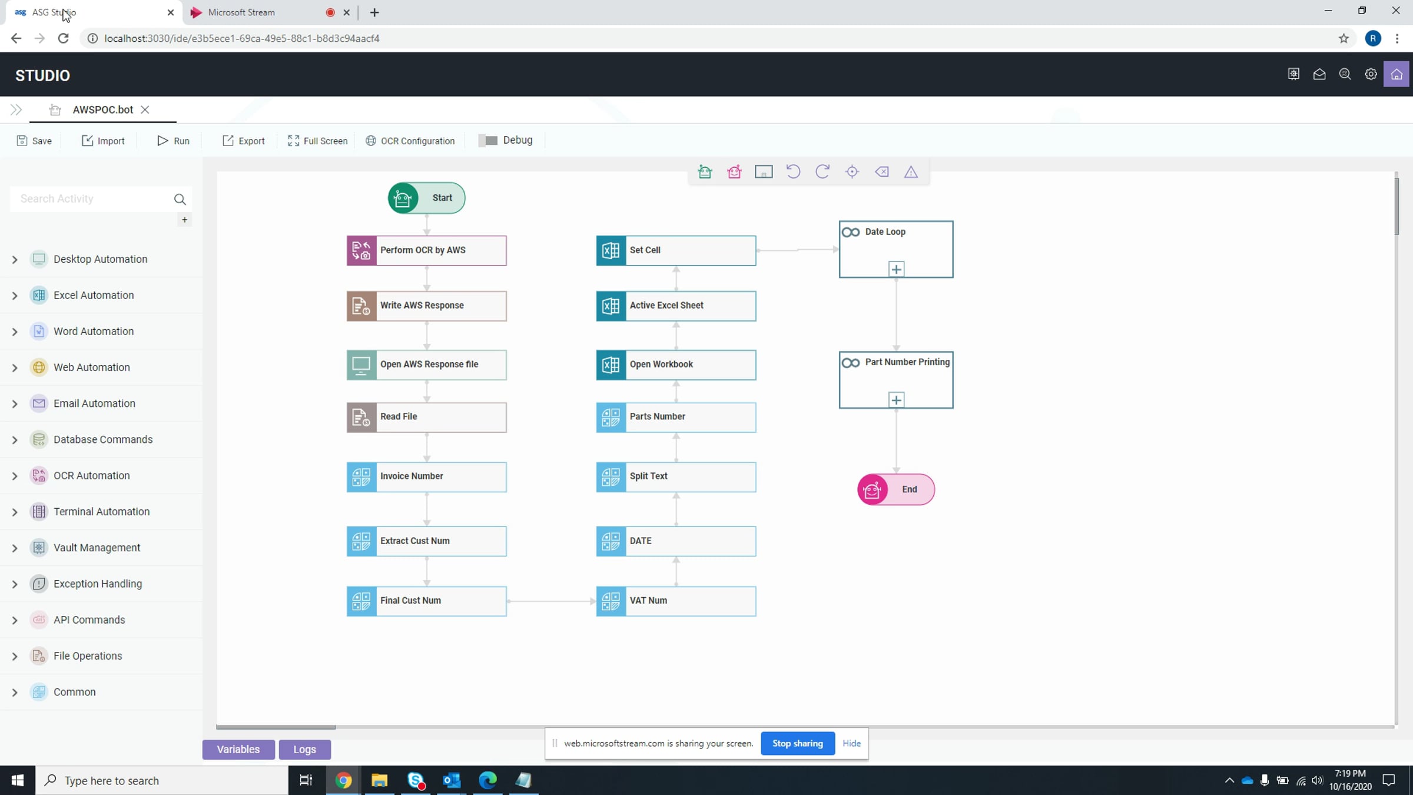The image size is (1413, 795).
Task: Expand the Part Number Printing plus box
Action: coord(896,400)
